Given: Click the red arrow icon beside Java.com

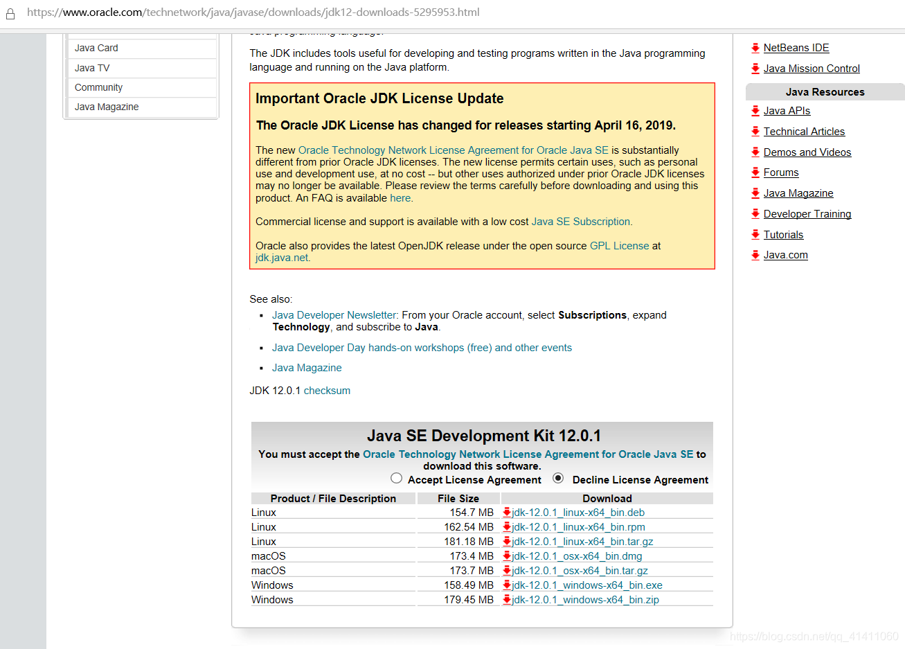Looking at the screenshot, I should coord(755,255).
